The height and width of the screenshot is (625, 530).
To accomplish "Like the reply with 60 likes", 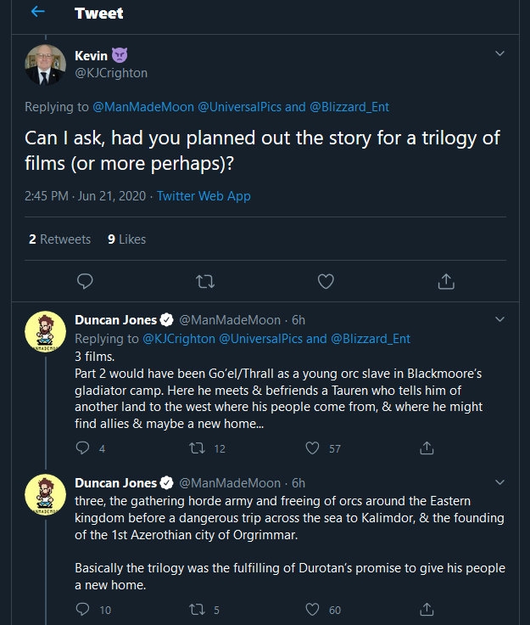I will coord(312,609).
